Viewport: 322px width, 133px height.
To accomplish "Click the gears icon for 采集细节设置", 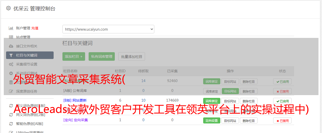I will (11, 64).
